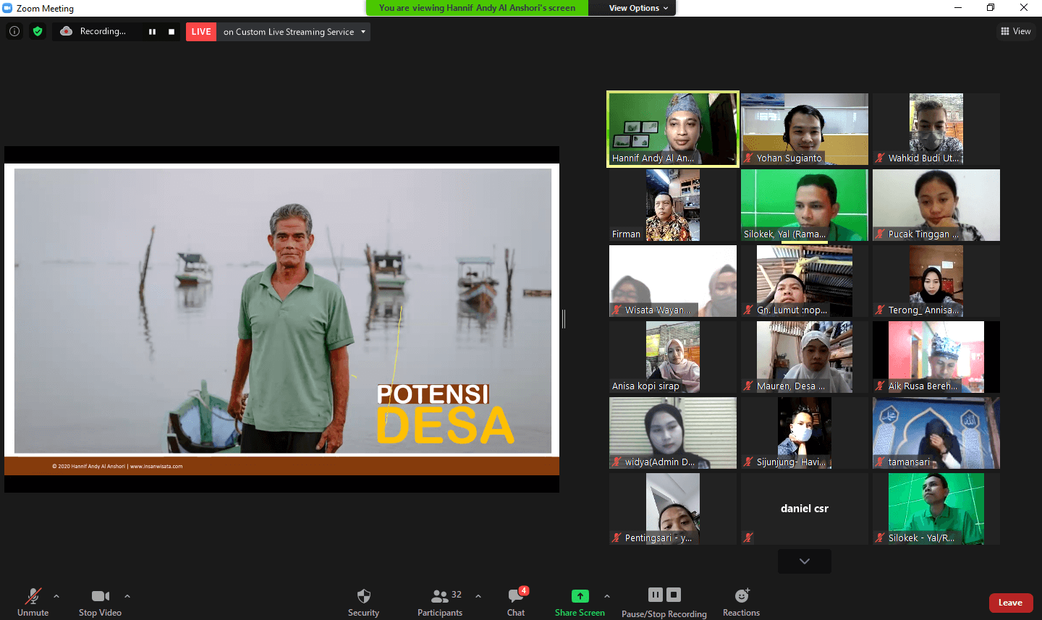Viewport: 1042px width, 620px height.
Task: Open Custom Live Streaming Service menu
Action: pyautogui.click(x=294, y=32)
